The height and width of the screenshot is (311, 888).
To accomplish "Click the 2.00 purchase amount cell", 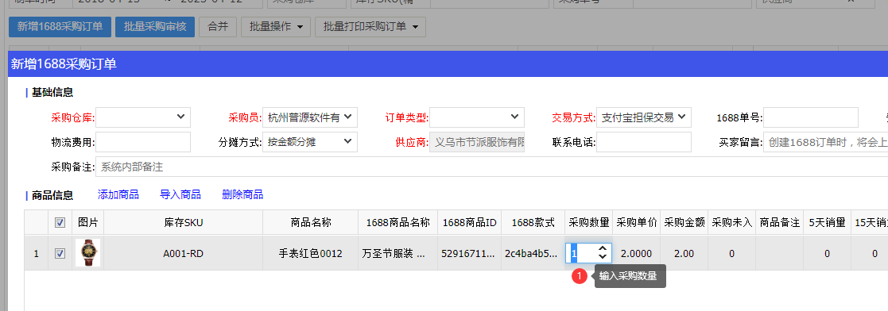I will pyautogui.click(x=684, y=254).
